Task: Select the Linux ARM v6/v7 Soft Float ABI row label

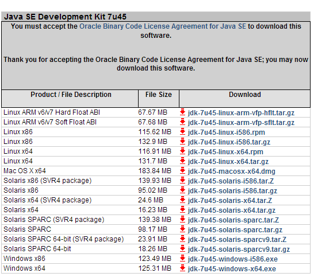Action: tap(50, 122)
